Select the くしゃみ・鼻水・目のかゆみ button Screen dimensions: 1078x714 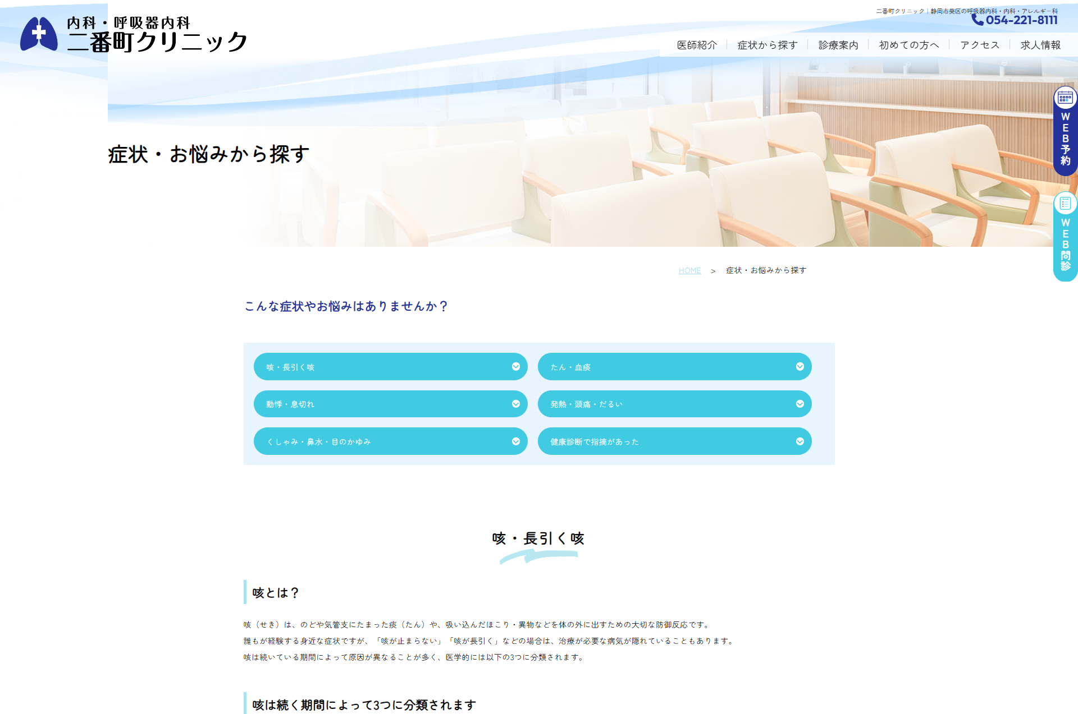coord(391,441)
